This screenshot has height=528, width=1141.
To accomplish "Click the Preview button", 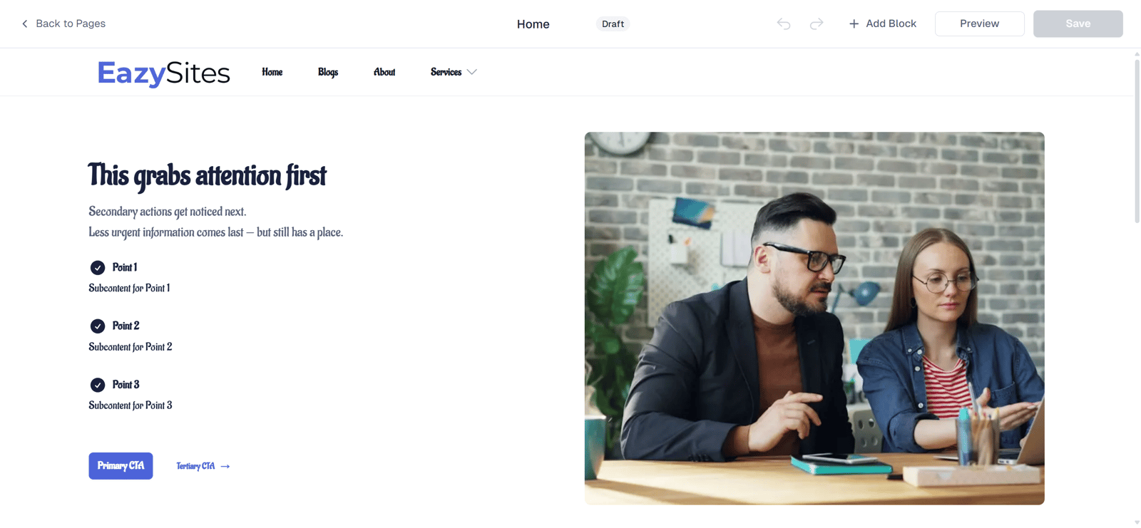I will tap(979, 24).
